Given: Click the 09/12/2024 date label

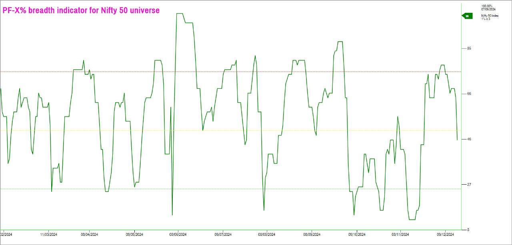Looking at the screenshot, I should pyautogui.click(x=445, y=235).
